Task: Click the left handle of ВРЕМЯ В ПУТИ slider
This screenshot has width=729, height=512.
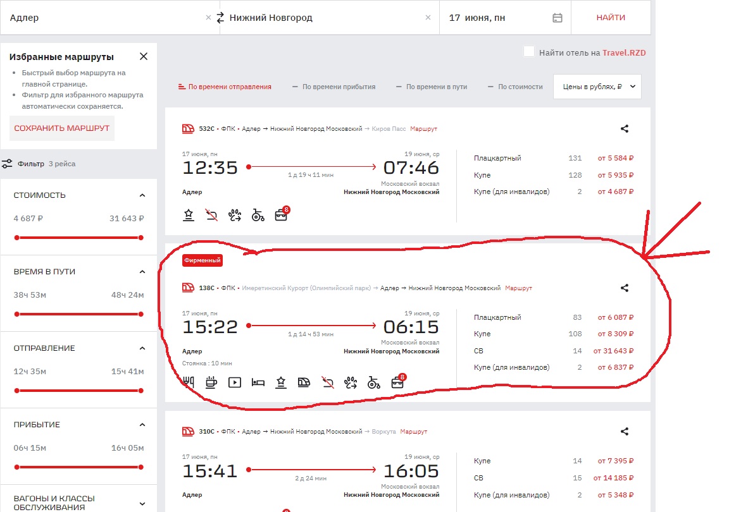Action: click(x=17, y=314)
